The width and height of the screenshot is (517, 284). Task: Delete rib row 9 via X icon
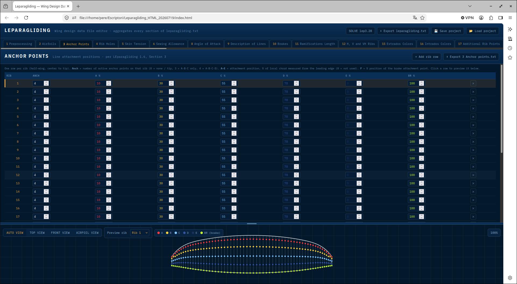(x=473, y=150)
